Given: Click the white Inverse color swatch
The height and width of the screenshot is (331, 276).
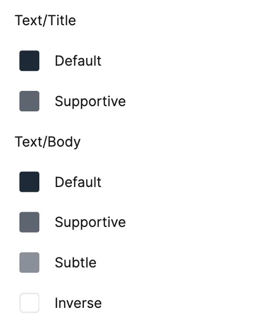Looking at the screenshot, I should [x=29, y=303].
